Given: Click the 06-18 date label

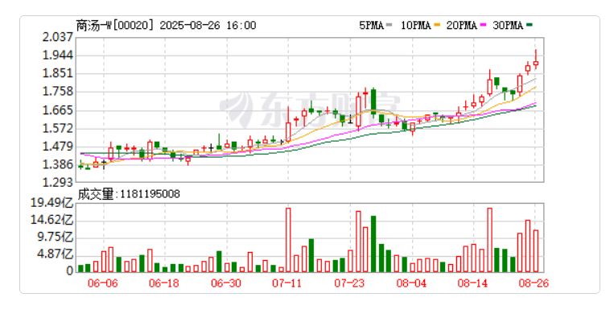Looking at the screenshot, I should coord(164,283).
